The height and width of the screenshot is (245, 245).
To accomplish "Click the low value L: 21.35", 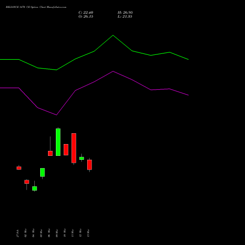I will coord(125,17).
